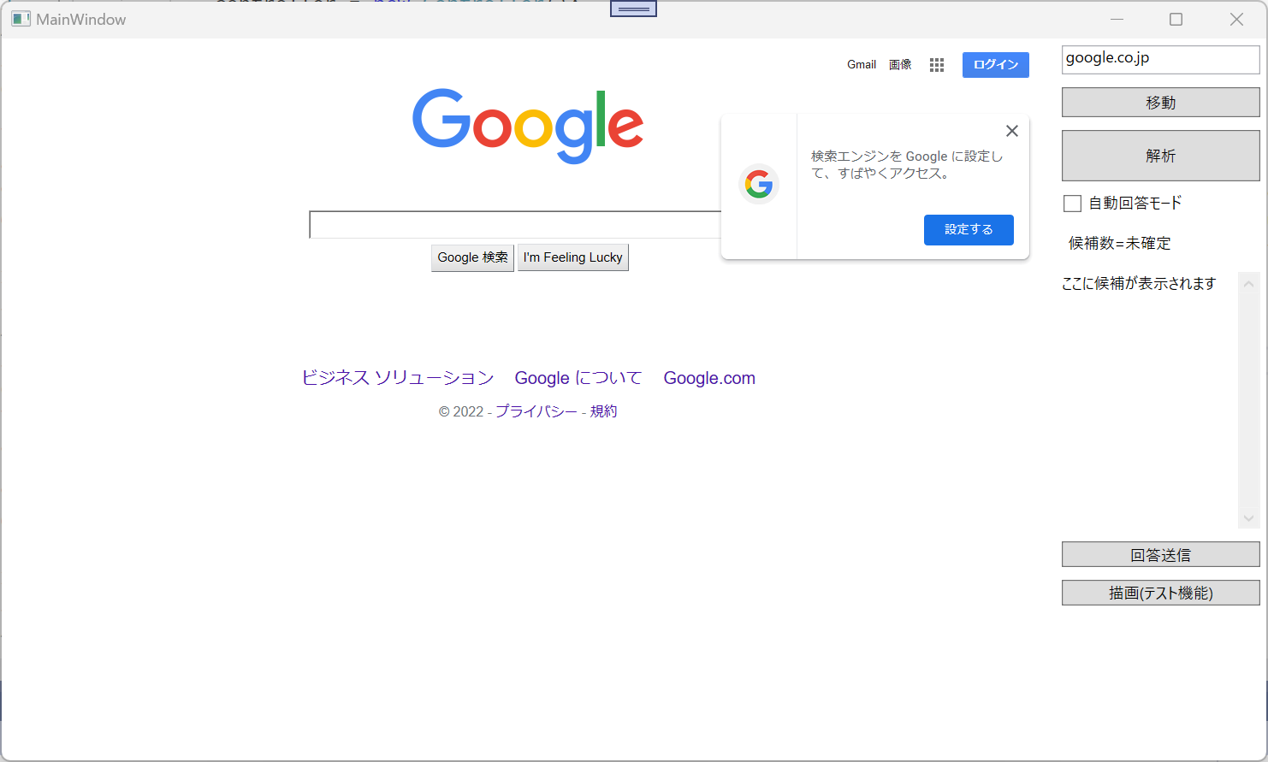This screenshot has width=1268, height=762.
Task: Click the MainWindow app icon in title bar
Action: 21,19
